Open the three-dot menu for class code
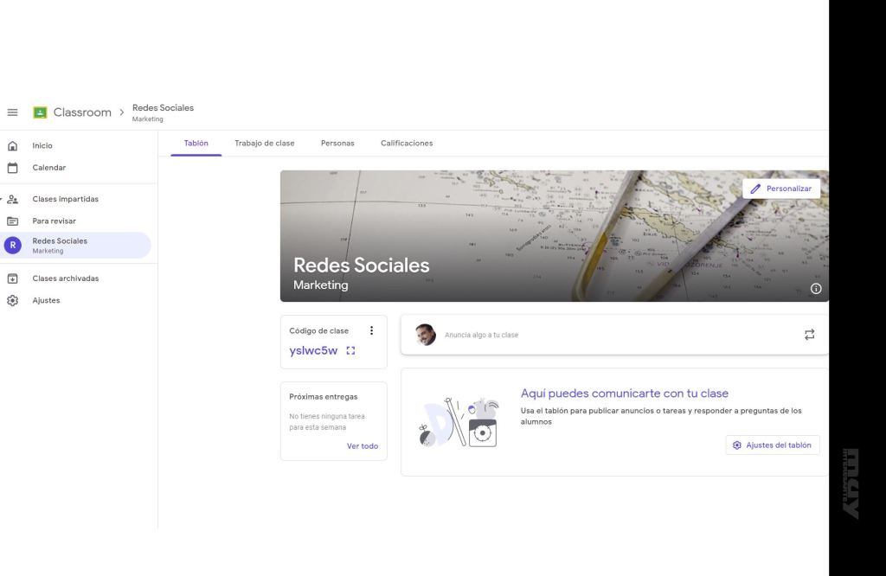886x576 pixels. pyautogui.click(x=371, y=330)
